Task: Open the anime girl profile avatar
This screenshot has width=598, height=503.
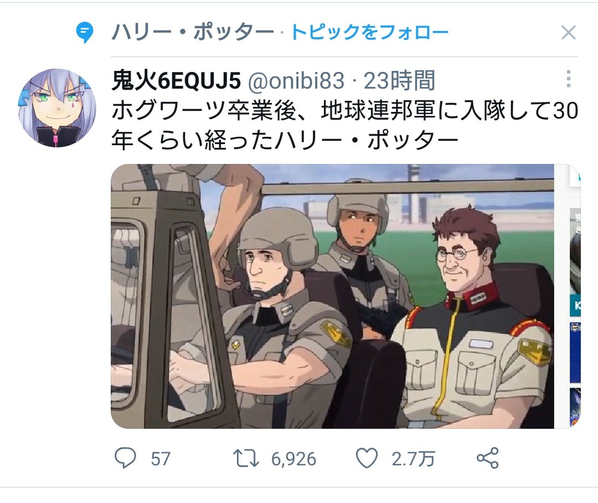Action: click(57, 108)
